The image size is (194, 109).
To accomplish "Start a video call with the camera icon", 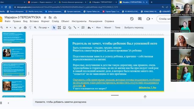I will click(148, 19).
